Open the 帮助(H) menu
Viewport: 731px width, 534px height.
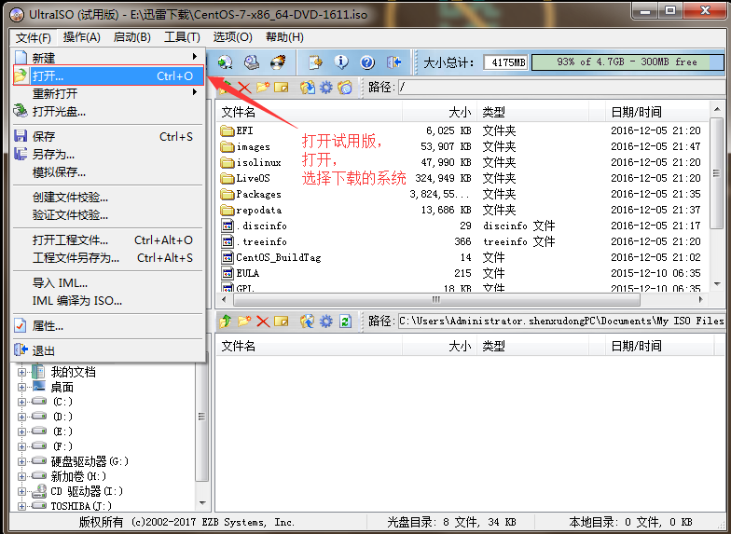pos(284,37)
